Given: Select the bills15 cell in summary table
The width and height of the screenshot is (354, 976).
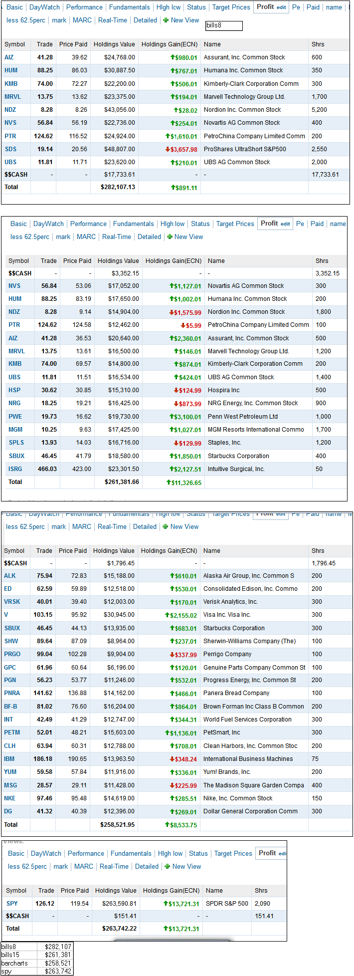Looking at the screenshot, I should coord(19,955).
